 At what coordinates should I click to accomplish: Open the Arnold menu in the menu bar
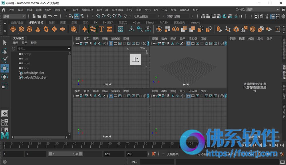(184, 10)
